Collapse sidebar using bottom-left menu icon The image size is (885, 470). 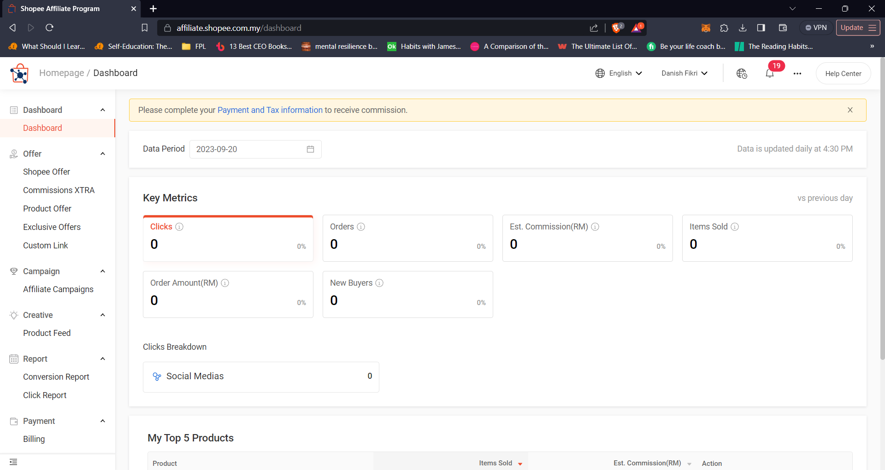click(13, 462)
